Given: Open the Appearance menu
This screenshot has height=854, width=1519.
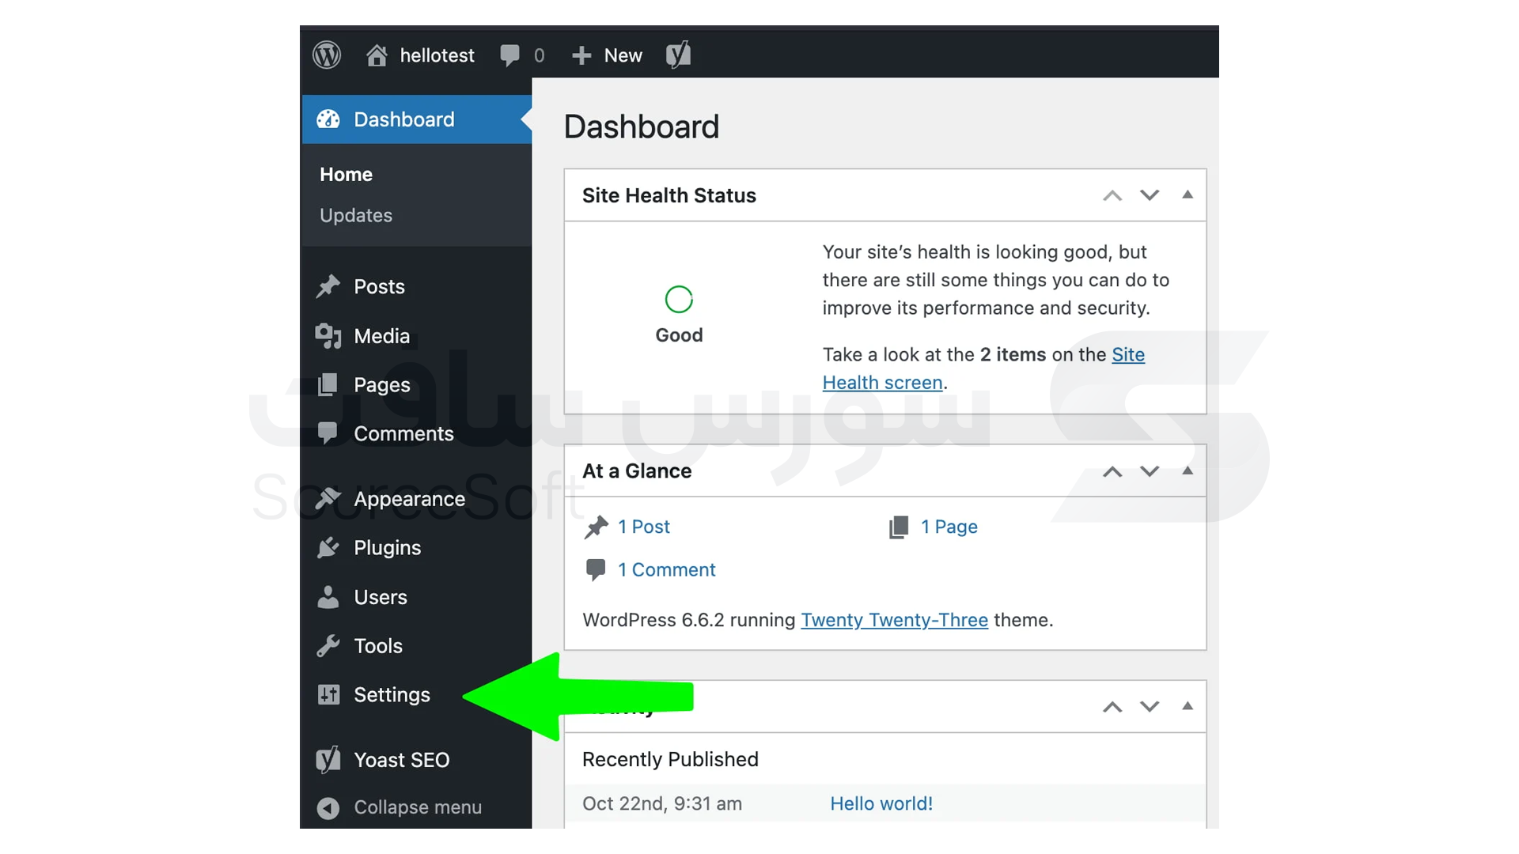Looking at the screenshot, I should pos(409,499).
